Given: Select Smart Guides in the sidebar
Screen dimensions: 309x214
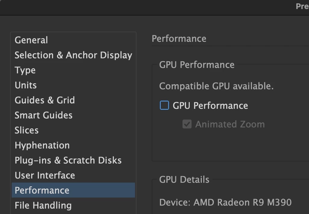Looking at the screenshot, I should pyautogui.click(x=43, y=115).
